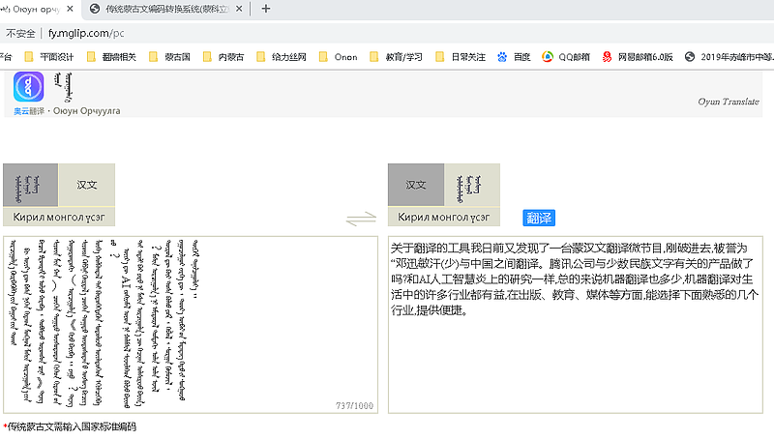
Task: Click inside the Mongolian source text box
Action: pos(191,325)
